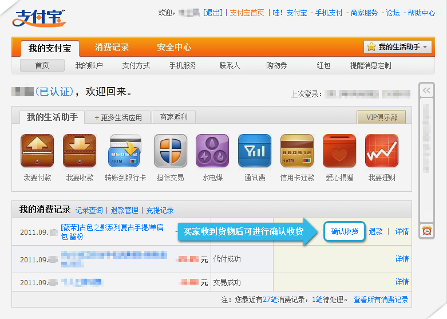Open the 担保交易 shield icon
This screenshot has height=319, width=447.
coord(170,151)
